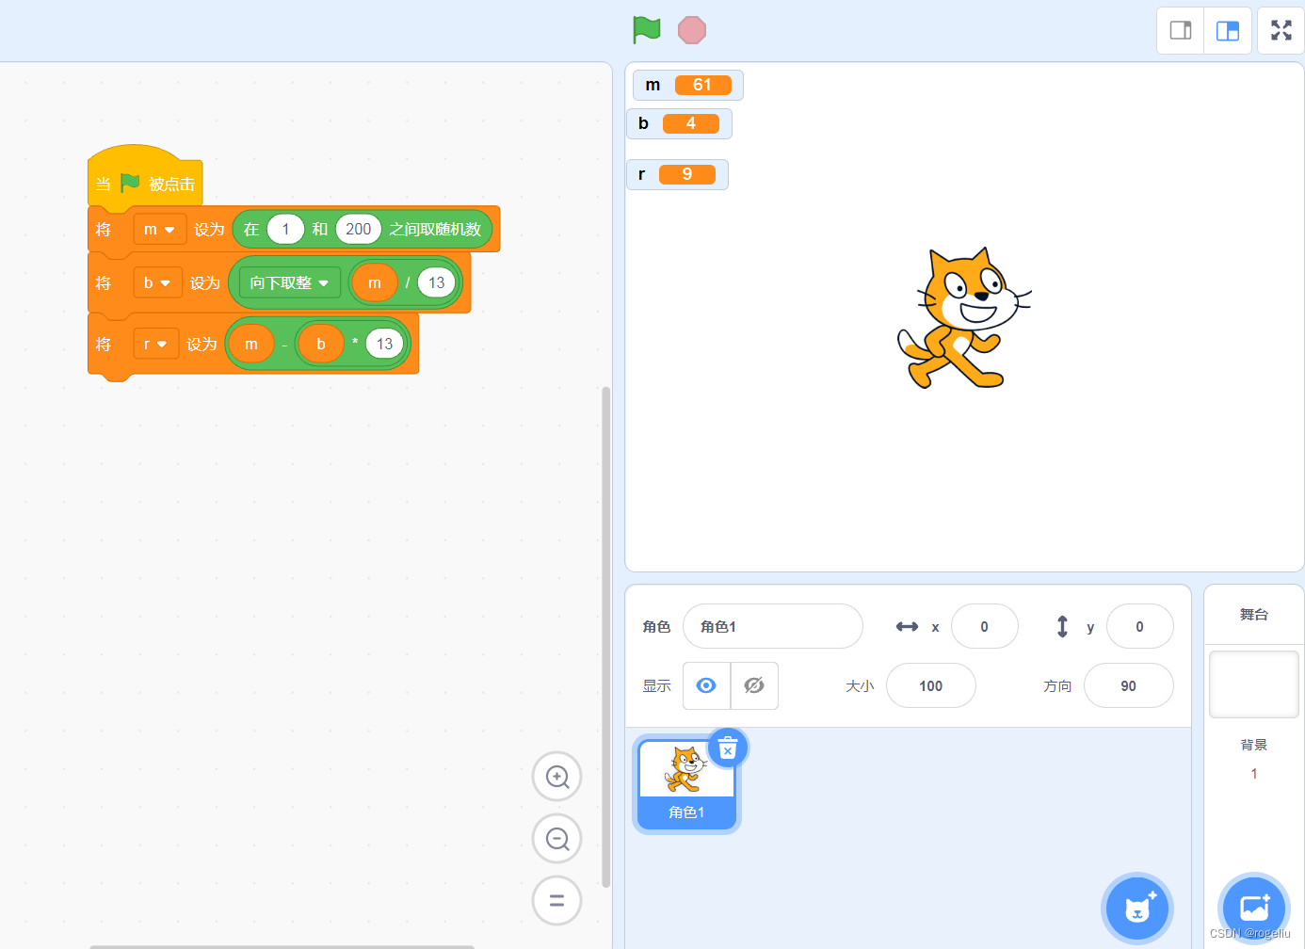Viewport: 1305px width, 949px height.
Task: Open the m variable dropdown in the first set block
Action: pyautogui.click(x=159, y=230)
